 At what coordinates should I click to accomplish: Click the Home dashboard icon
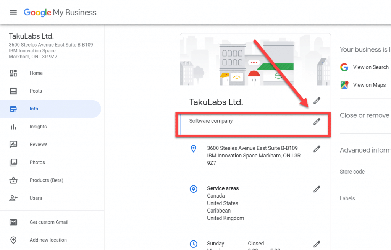click(13, 73)
